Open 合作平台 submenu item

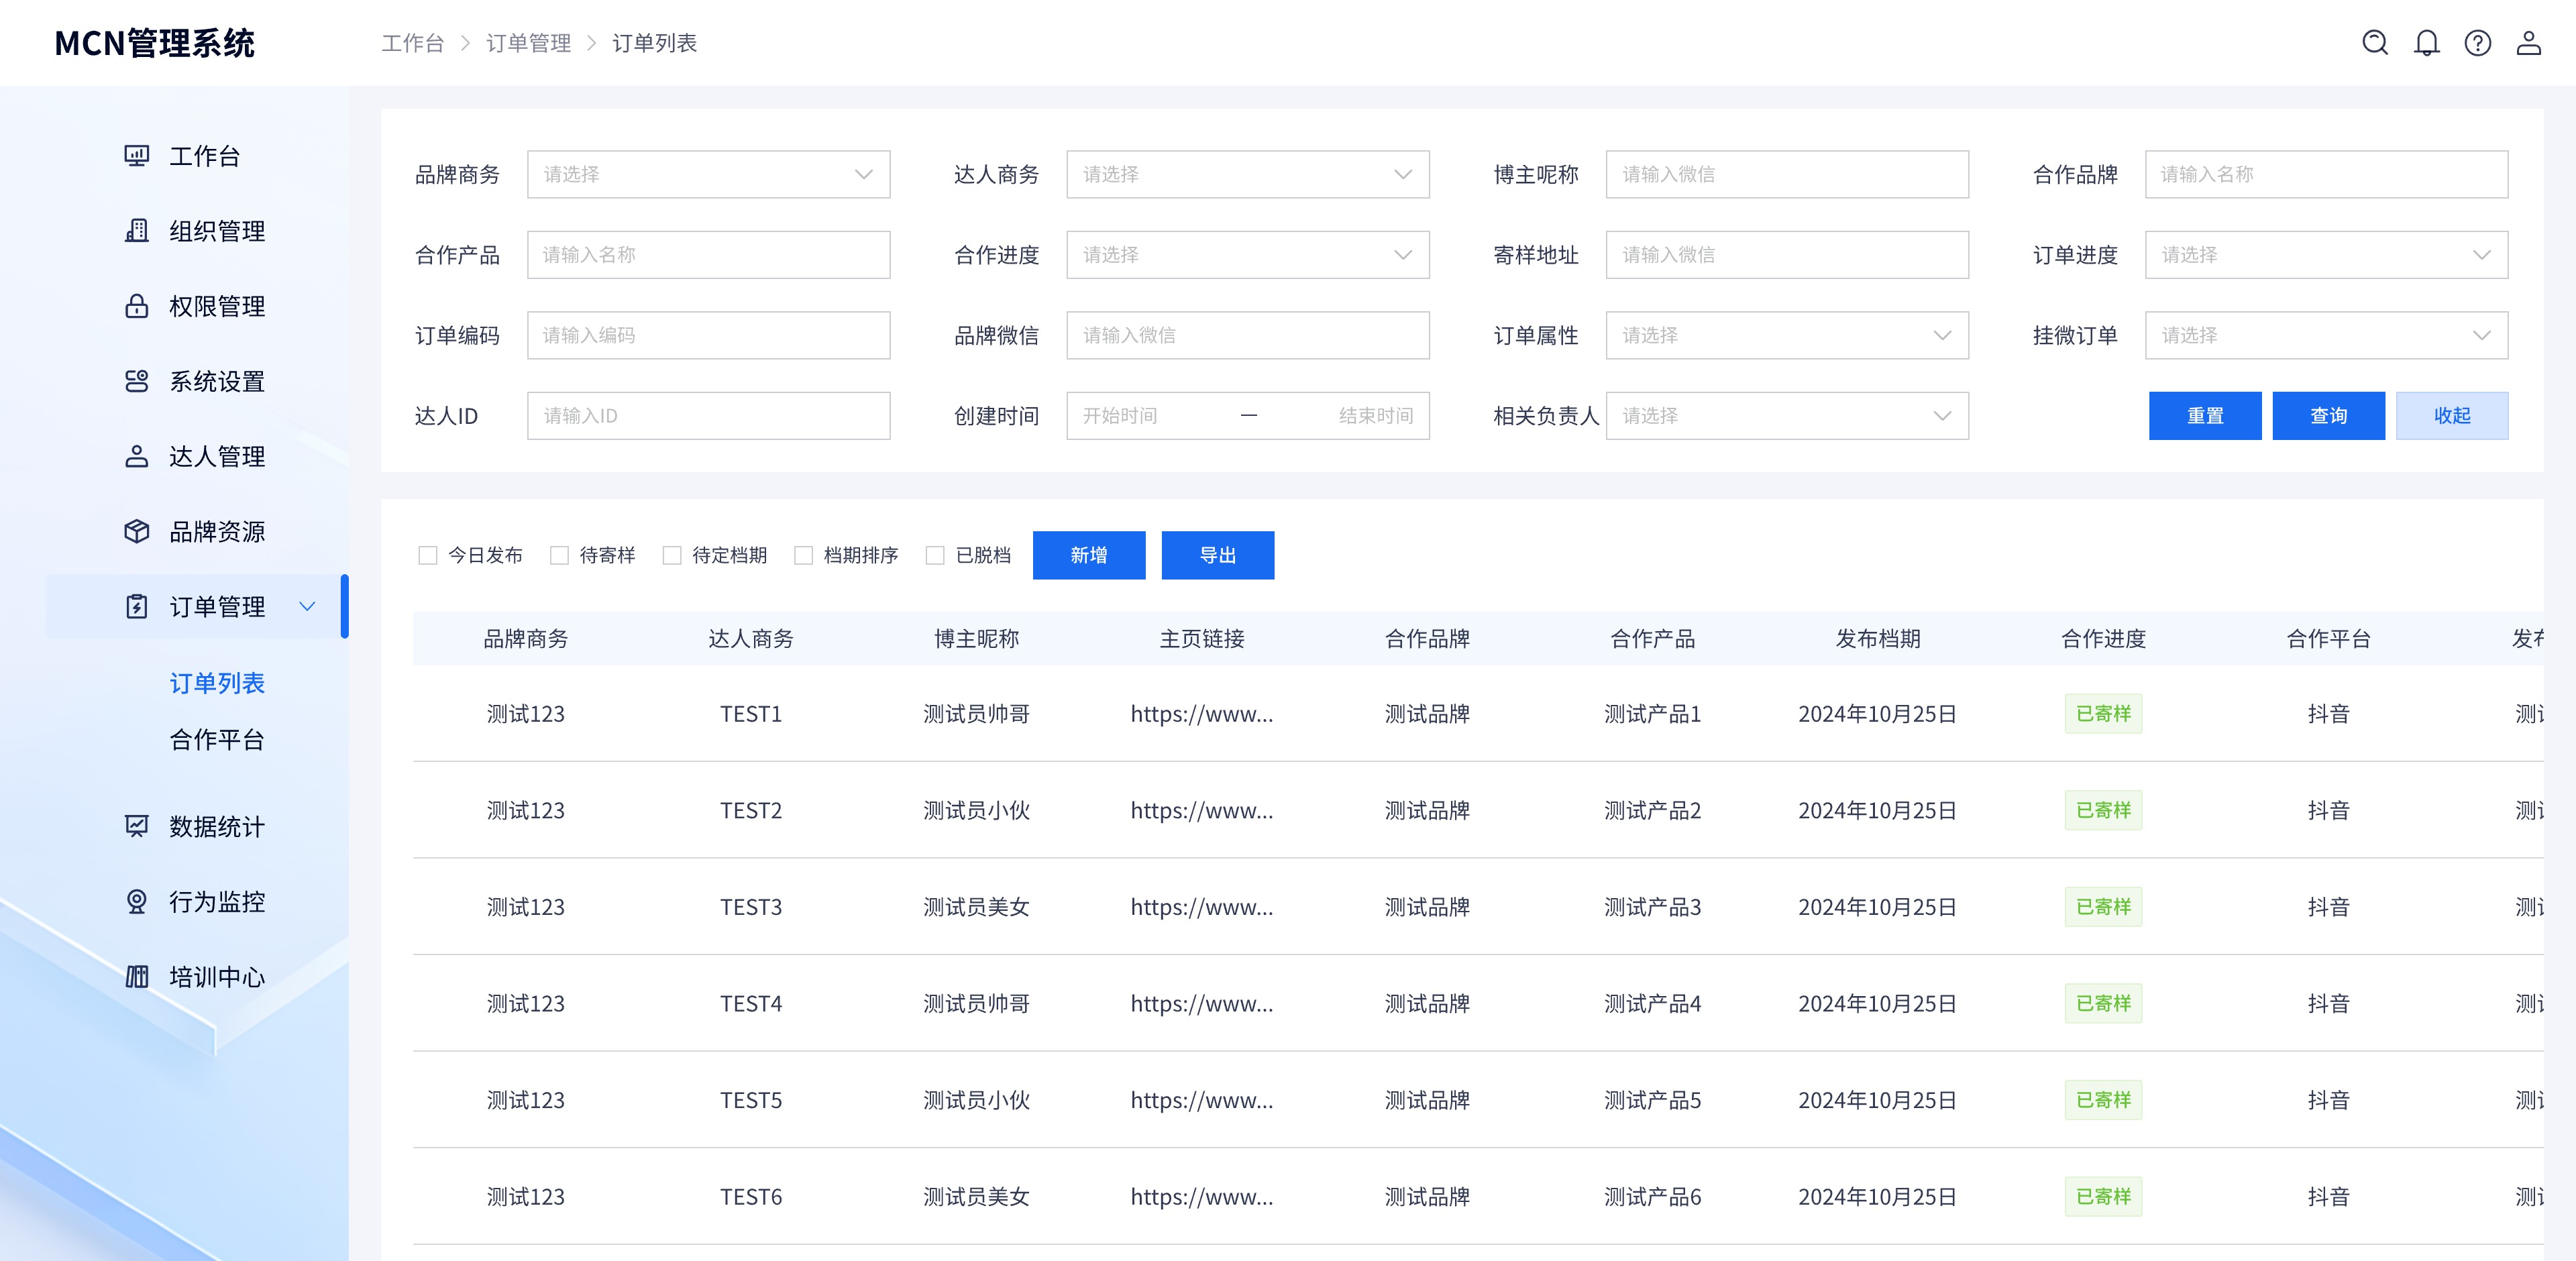217,739
